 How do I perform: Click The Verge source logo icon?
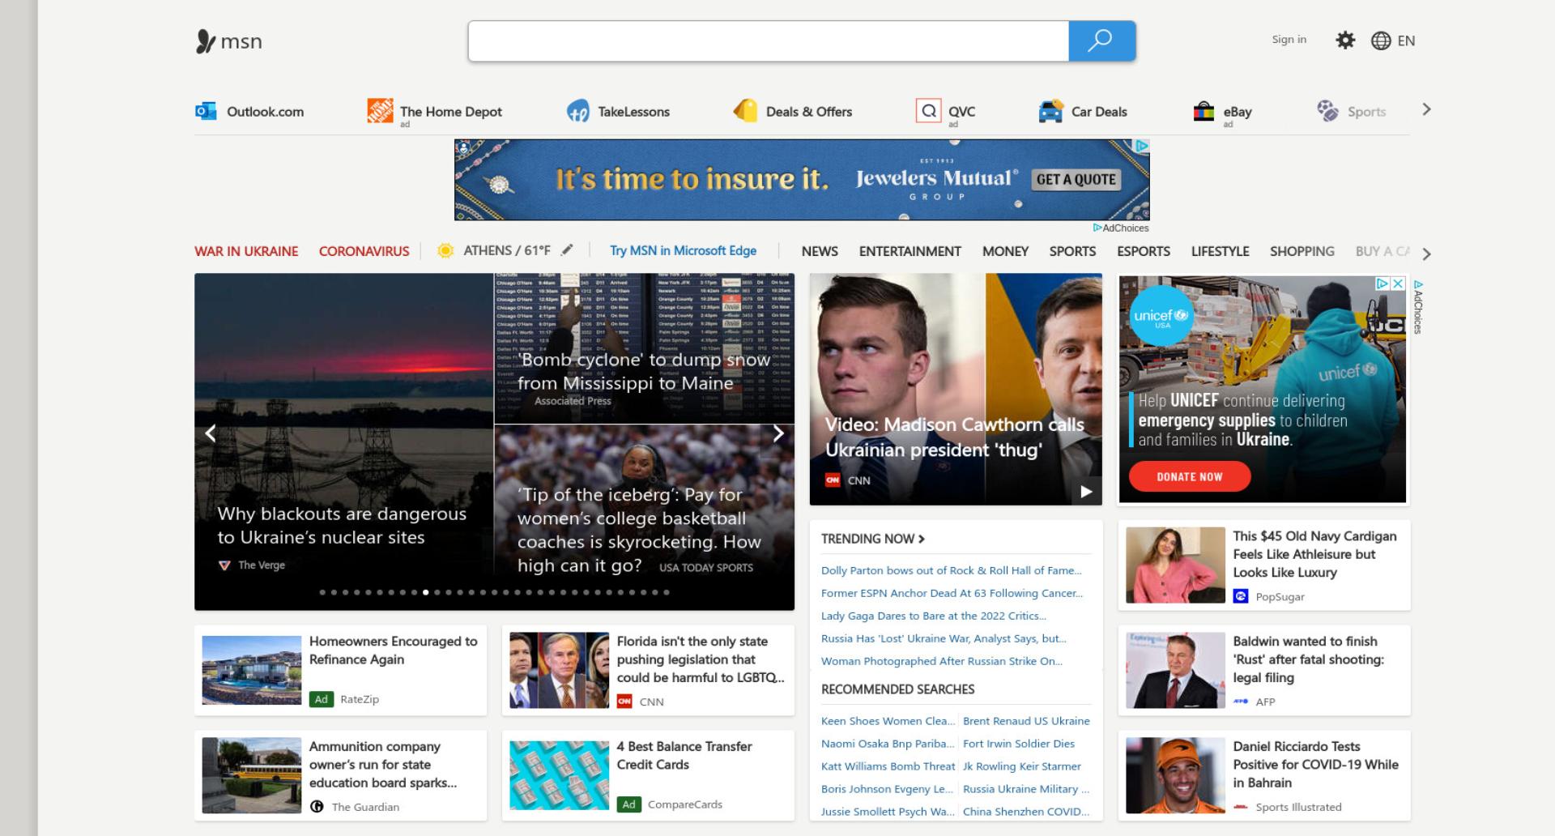pyautogui.click(x=224, y=565)
